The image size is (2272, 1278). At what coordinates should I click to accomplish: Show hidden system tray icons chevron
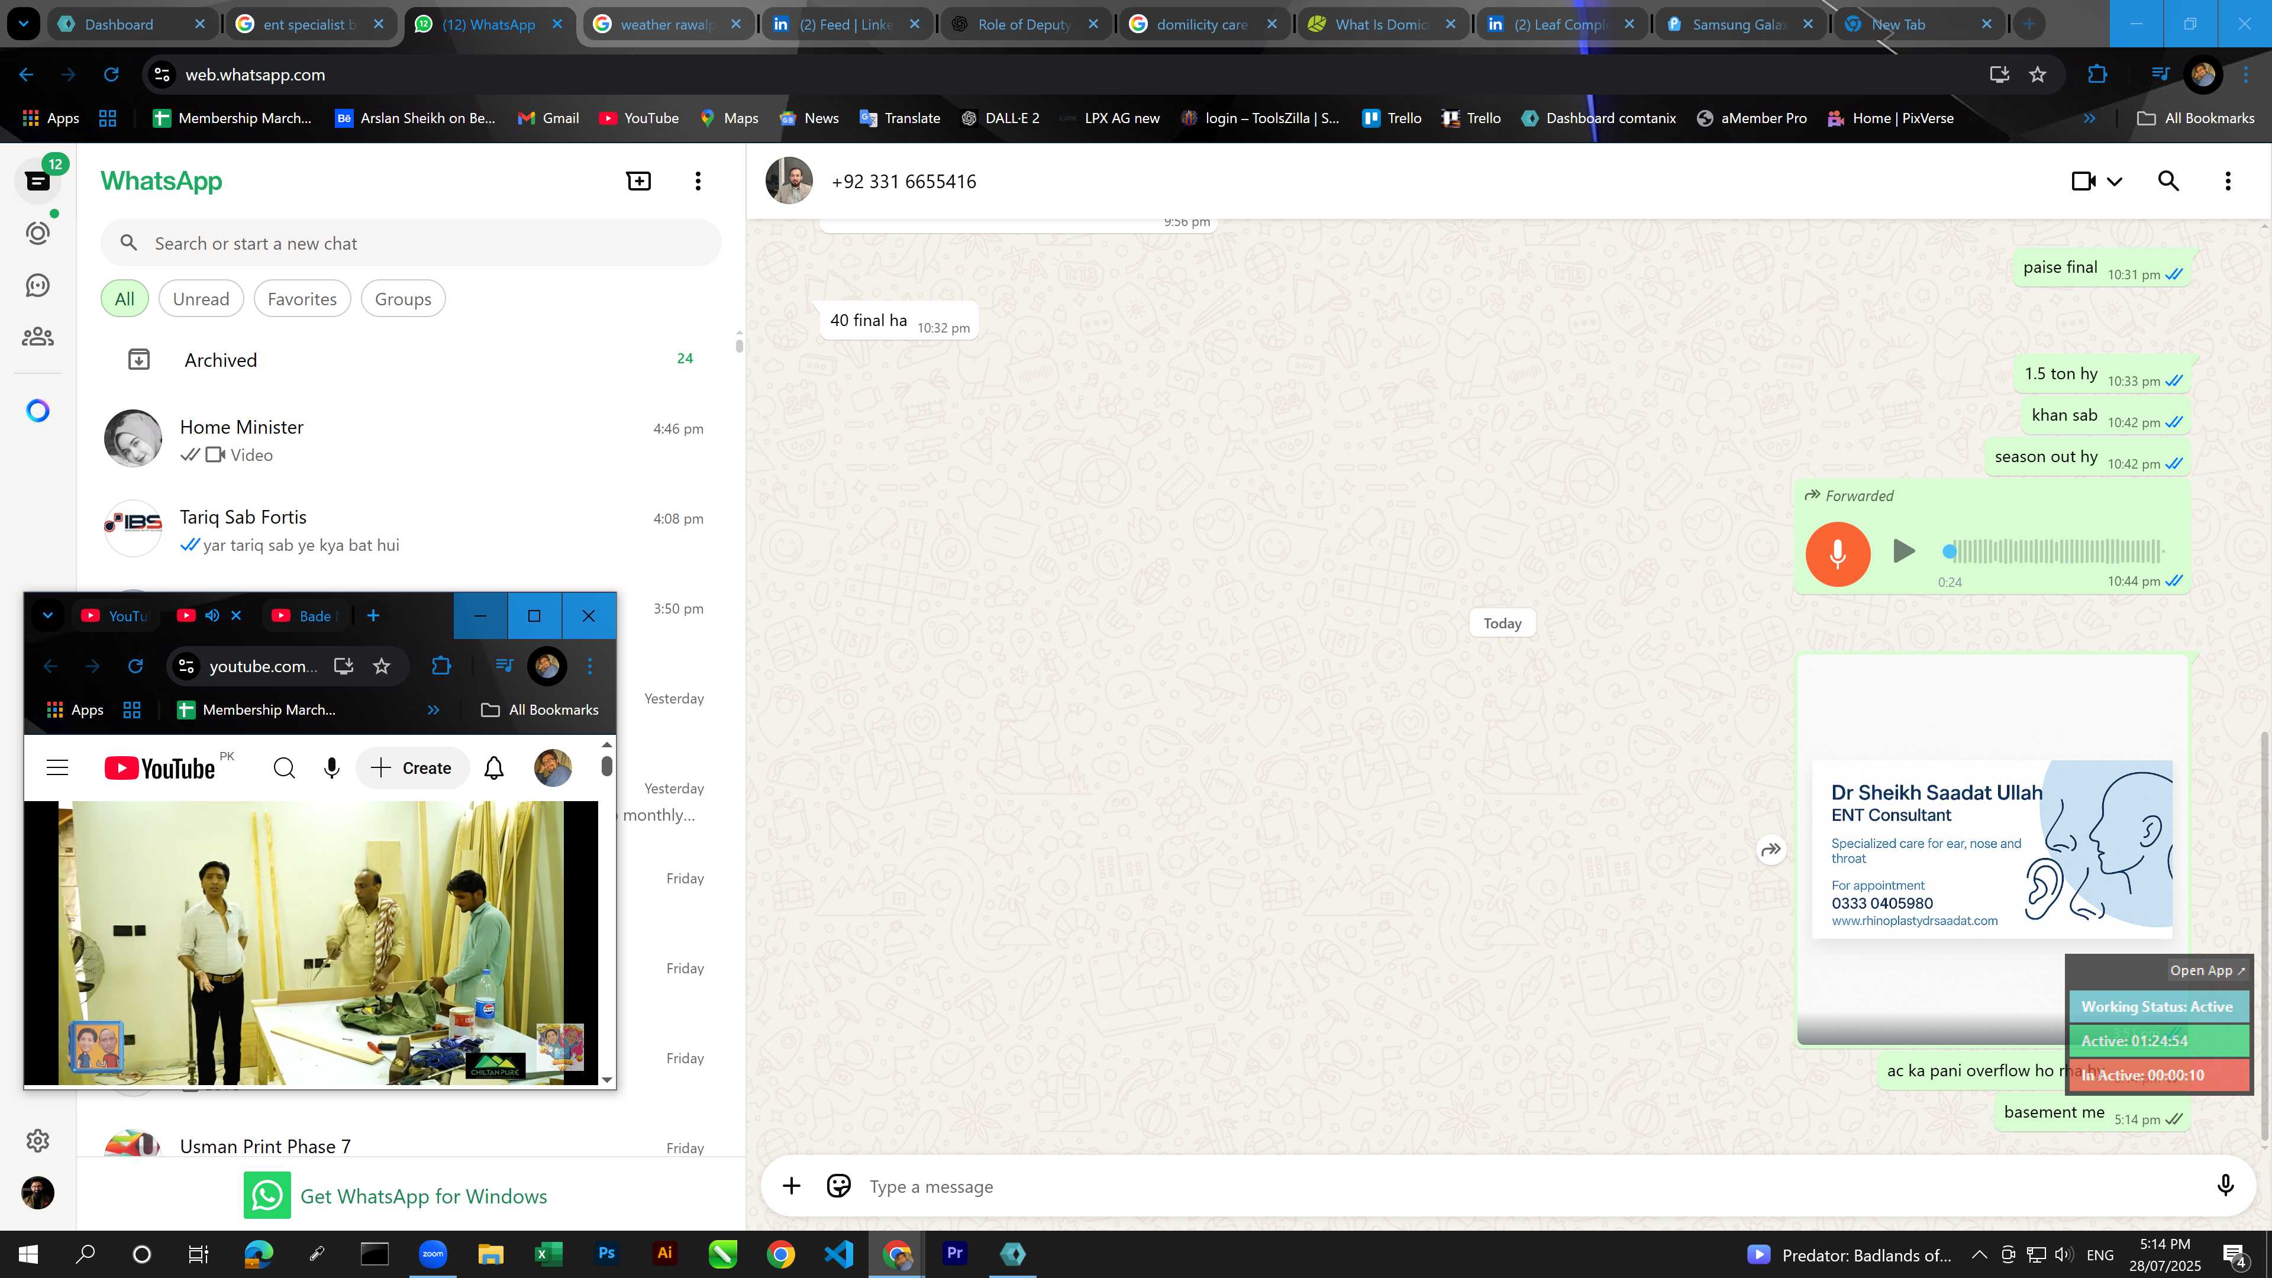tap(1979, 1254)
